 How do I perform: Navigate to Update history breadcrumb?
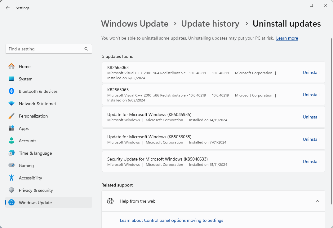pos(210,24)
